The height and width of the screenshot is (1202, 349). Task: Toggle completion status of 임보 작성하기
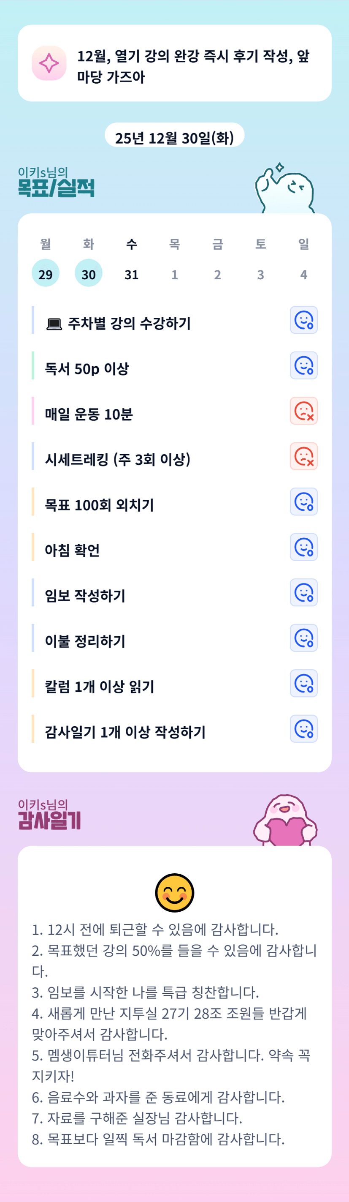tap(303, 592)
